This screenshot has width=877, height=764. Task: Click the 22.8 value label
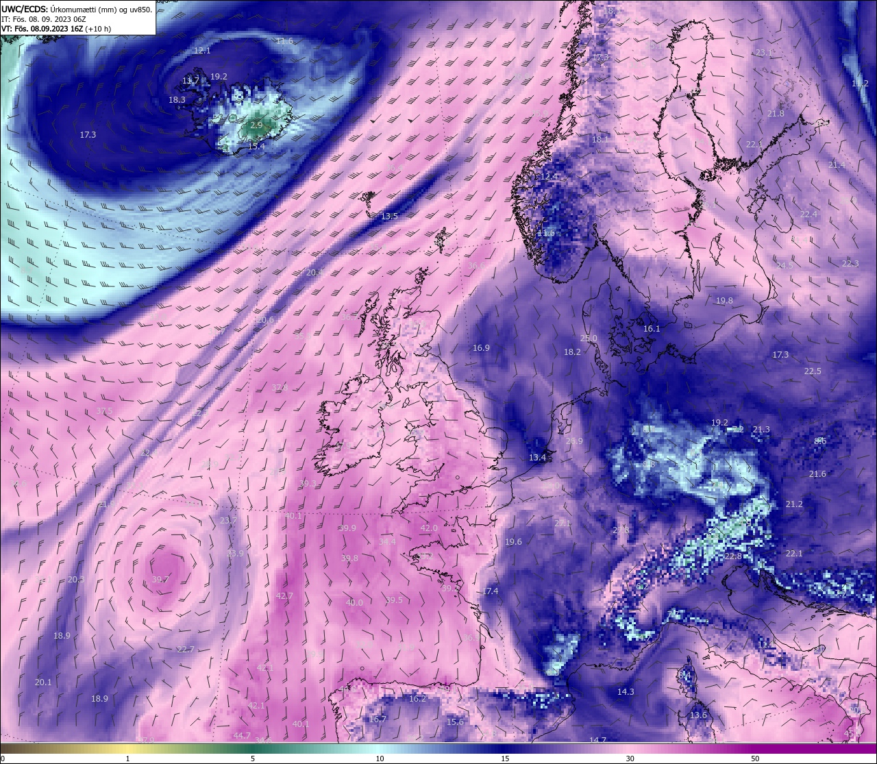(733, 557)
